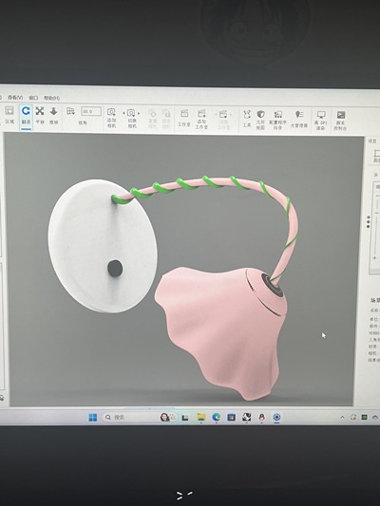Expand right panel double-chevron arrows

[x=375, y=175]
